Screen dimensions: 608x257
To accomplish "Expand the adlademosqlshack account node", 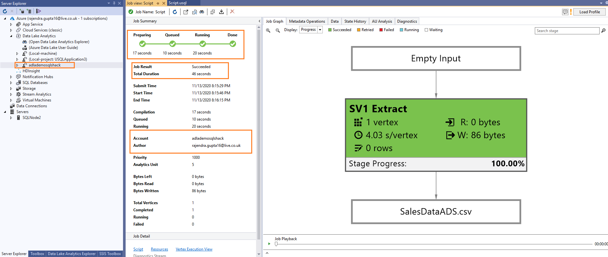I will click(x=17, y=65).
